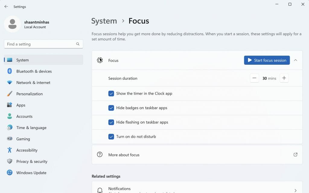Select the Network & internet globe icon
The image size is (309, 193).
[x=9, y=82]
